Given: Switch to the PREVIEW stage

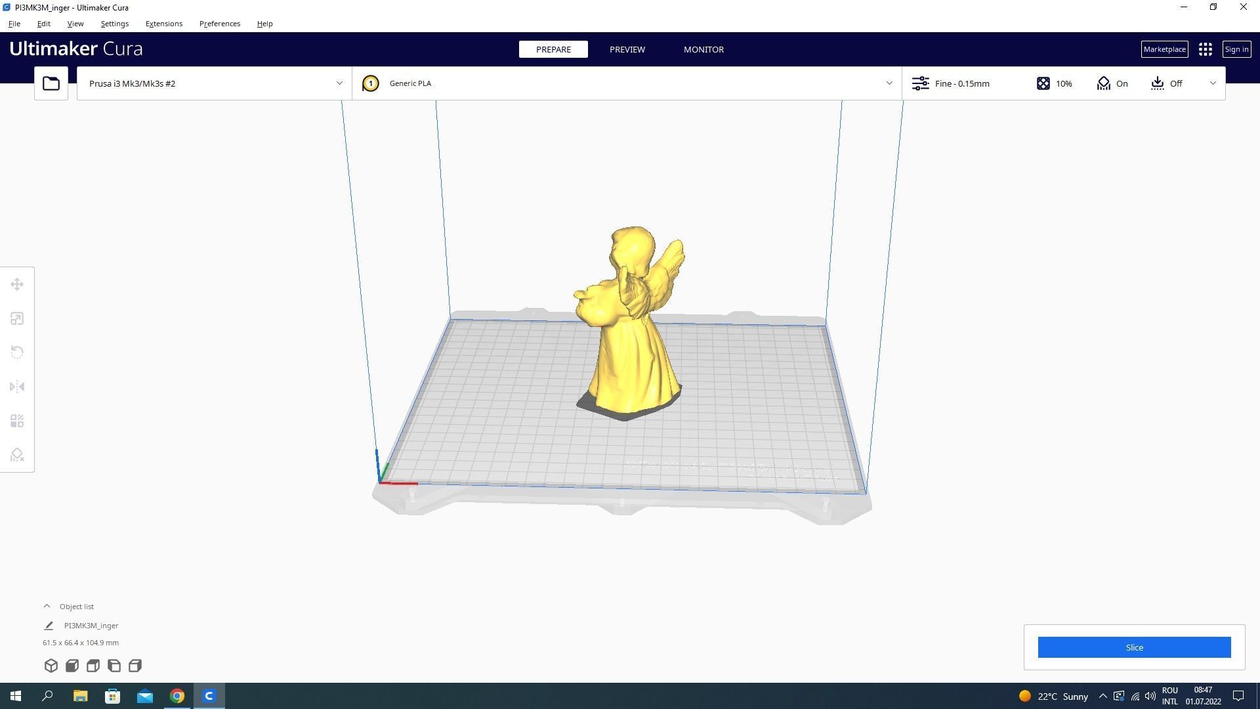Looking at the screenshot, I should [x=627, y=49].
